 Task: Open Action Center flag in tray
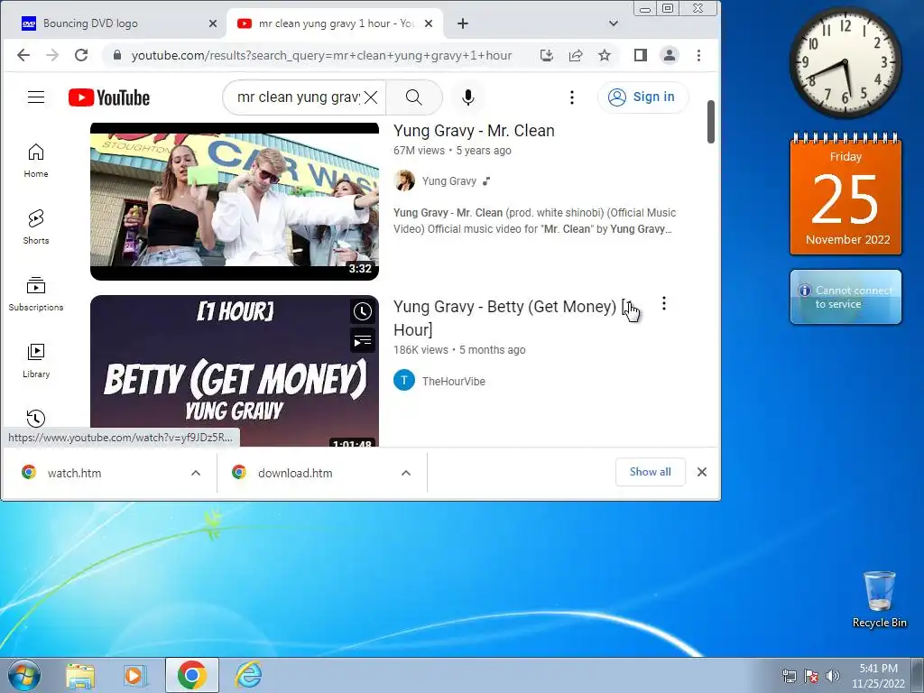click(x=811, y=675)
